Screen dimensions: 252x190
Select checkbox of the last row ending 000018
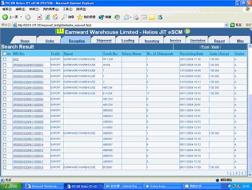coord(5,168)
